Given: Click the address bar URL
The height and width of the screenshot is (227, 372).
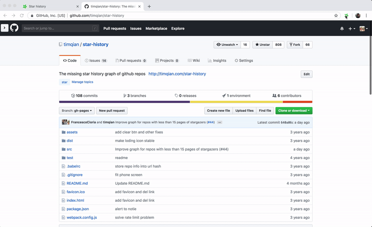Looking at the screenshot, I should click(x=97, y=16).
